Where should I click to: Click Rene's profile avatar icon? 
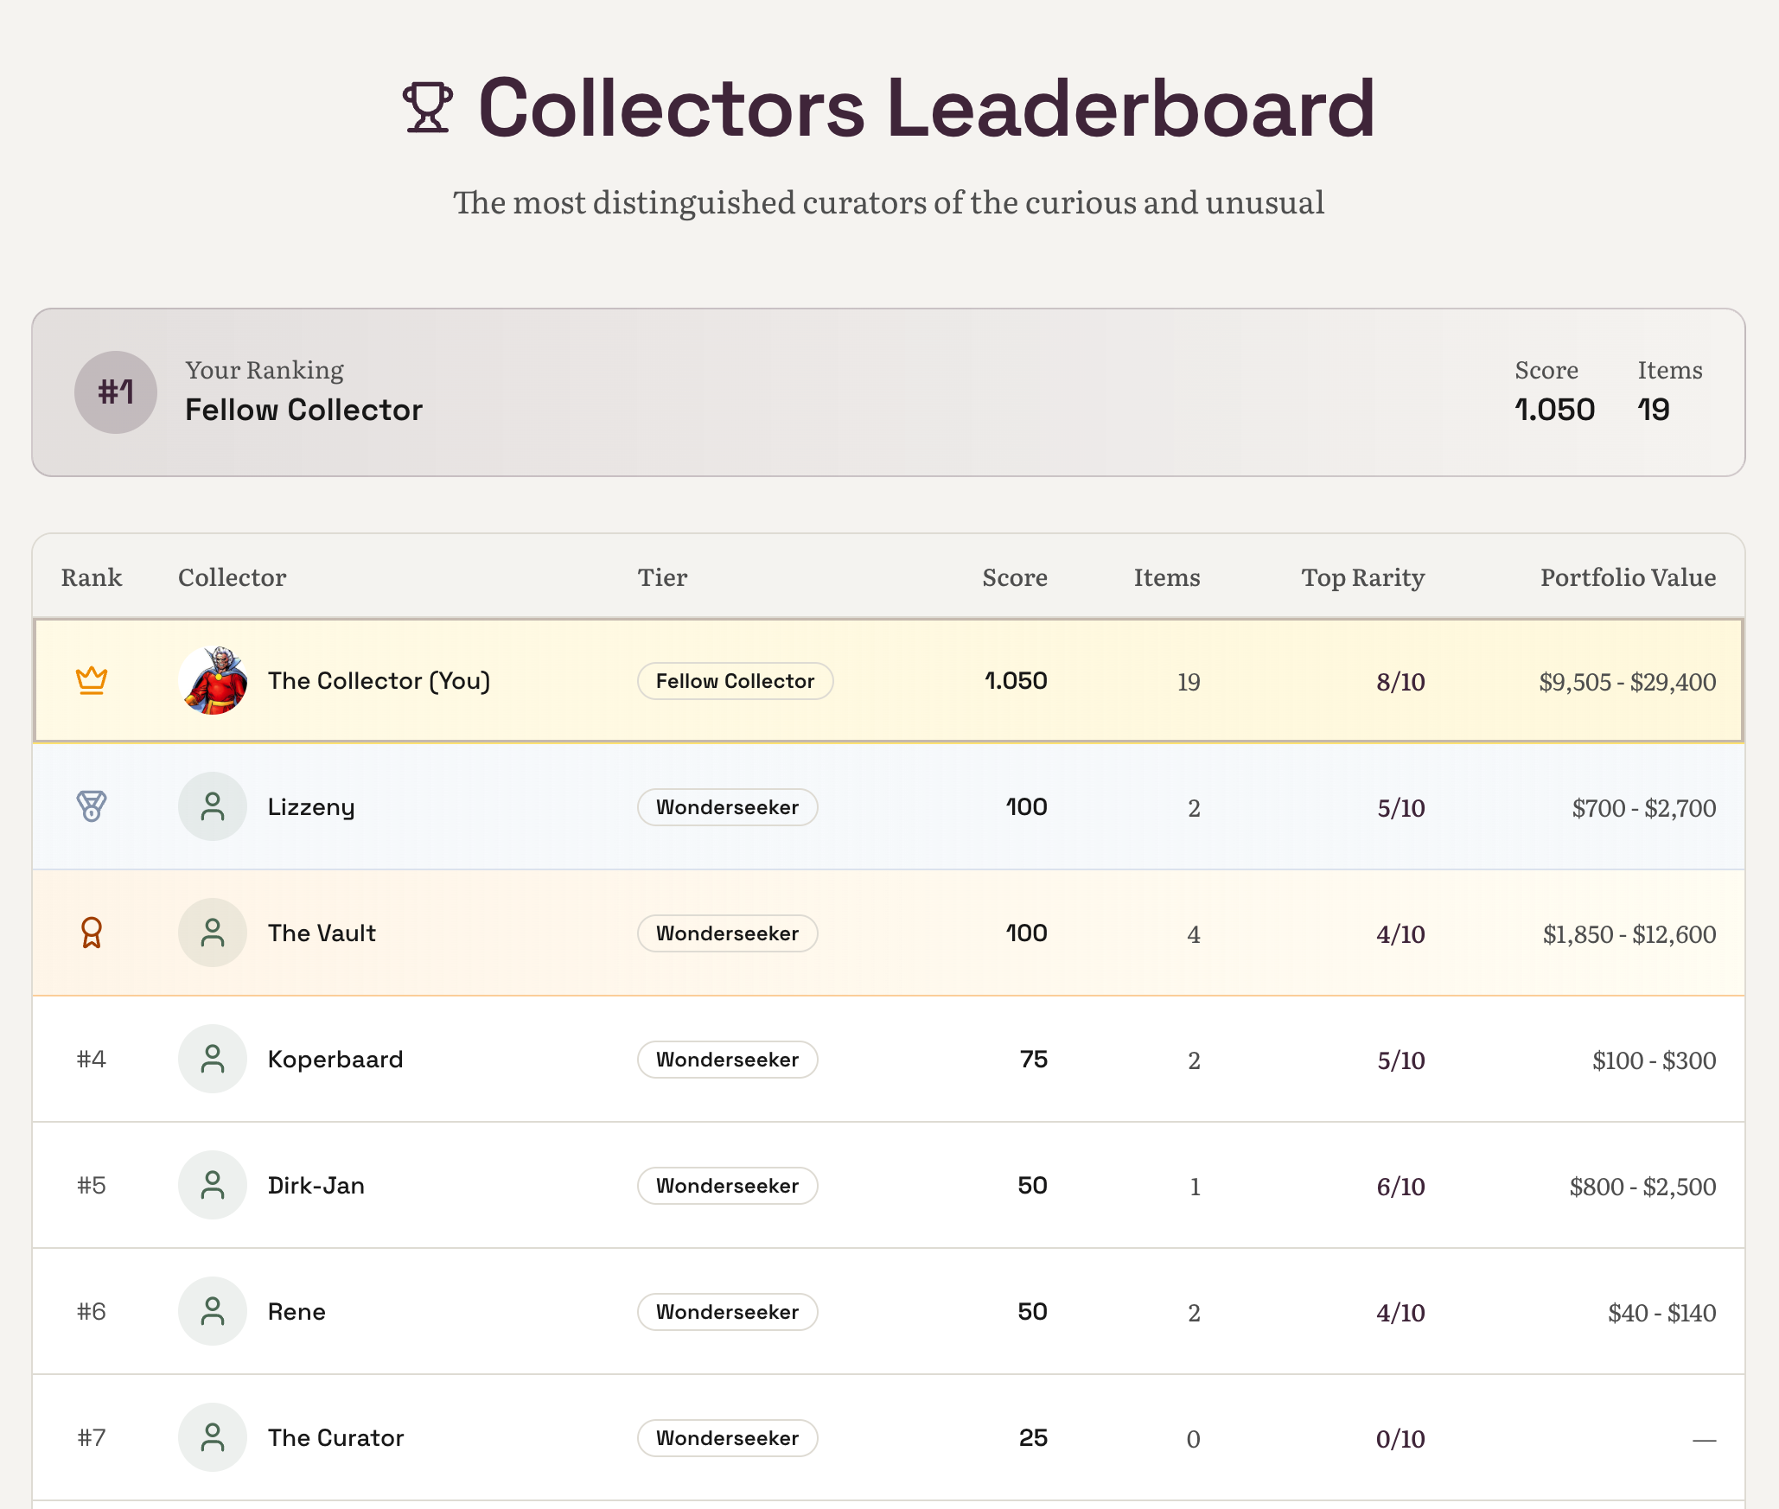[213, 1311]
